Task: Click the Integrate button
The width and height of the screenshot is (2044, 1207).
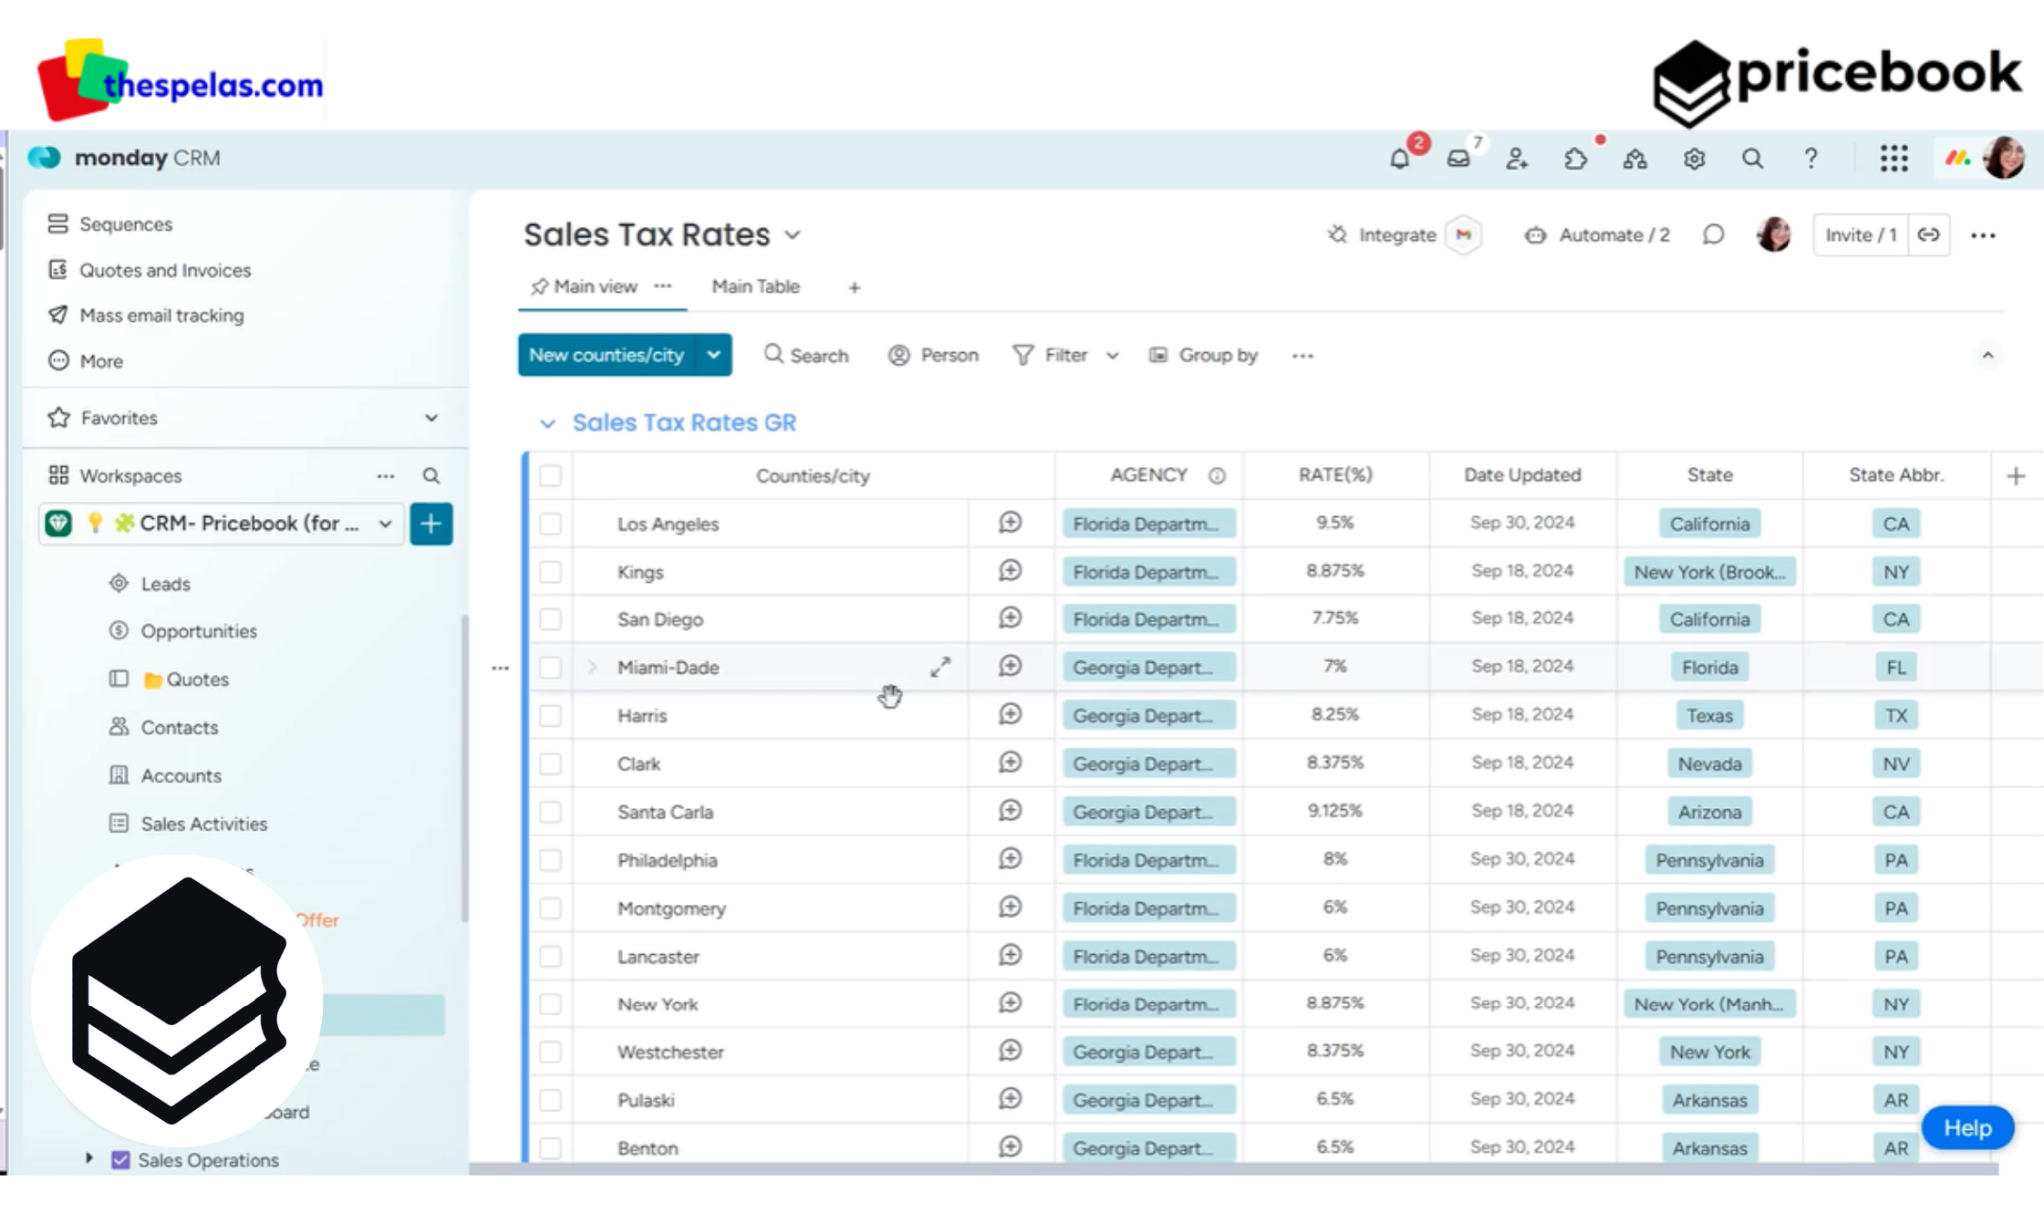Action: click(1382, 235)
